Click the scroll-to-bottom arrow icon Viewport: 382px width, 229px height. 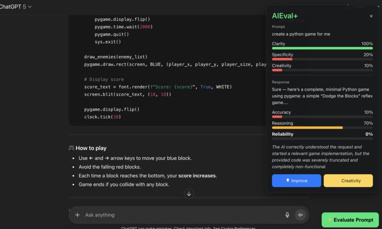coord(189,194)
